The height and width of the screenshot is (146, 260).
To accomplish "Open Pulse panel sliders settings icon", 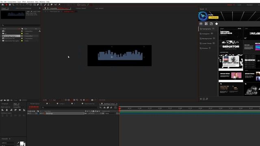I will pyautogui.click(x=201, y=24).
